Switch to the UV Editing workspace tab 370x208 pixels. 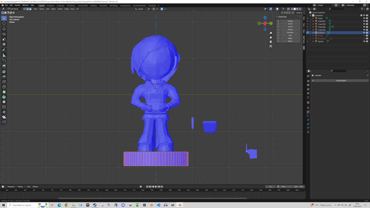coord(71,5)
